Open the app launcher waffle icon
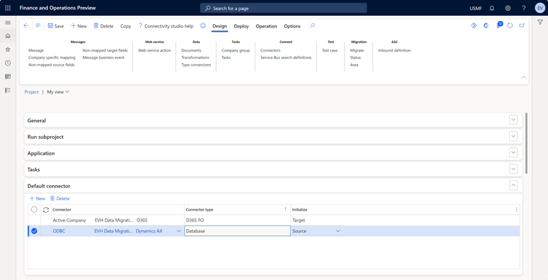 coord(8,8)
